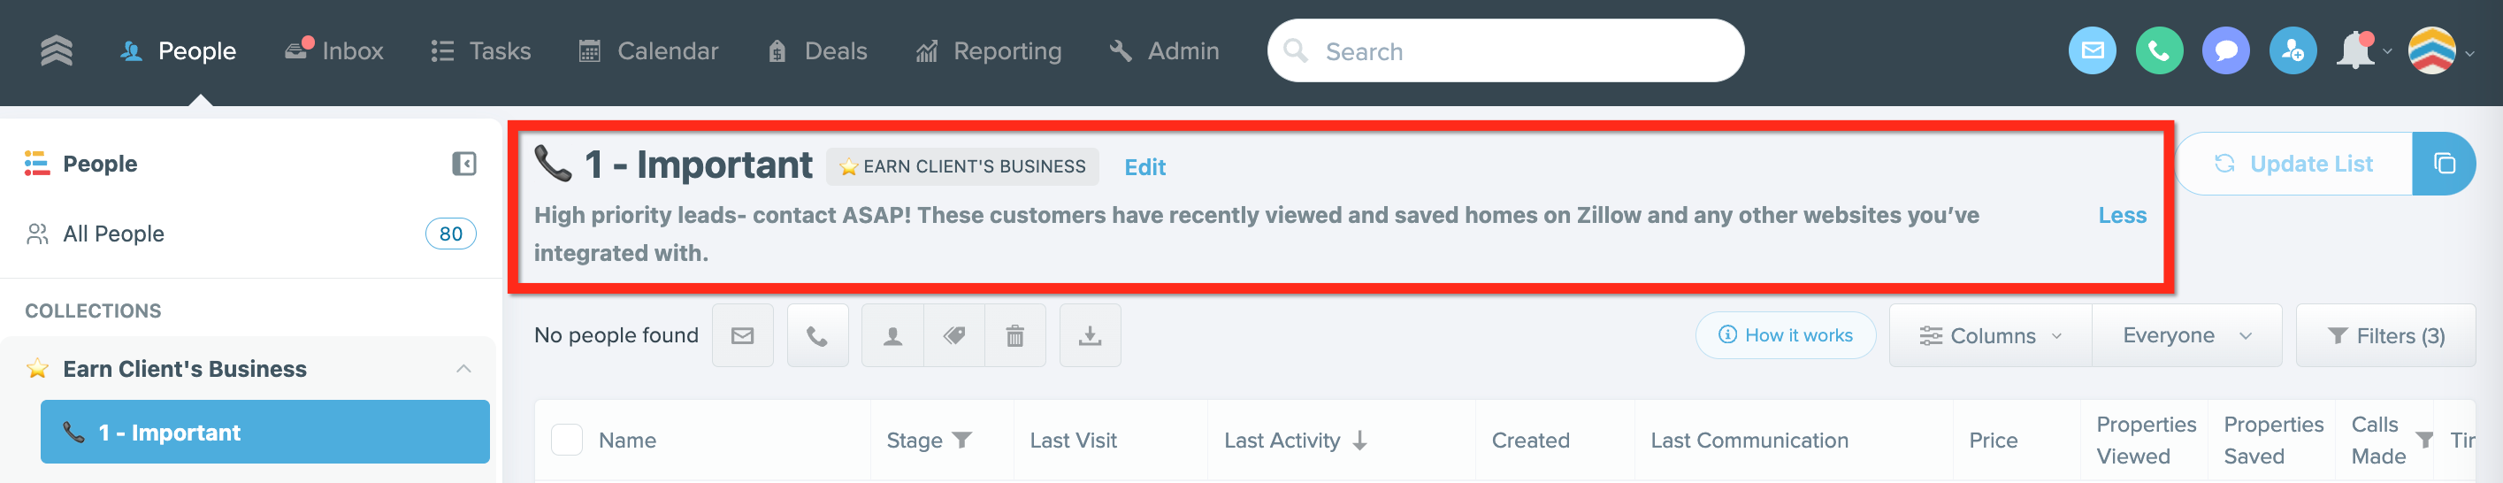Image resolution: width=2503 pixels, height=483 pixels.
Task: Click the tag icon in toolbar
Action: (954, 335)
